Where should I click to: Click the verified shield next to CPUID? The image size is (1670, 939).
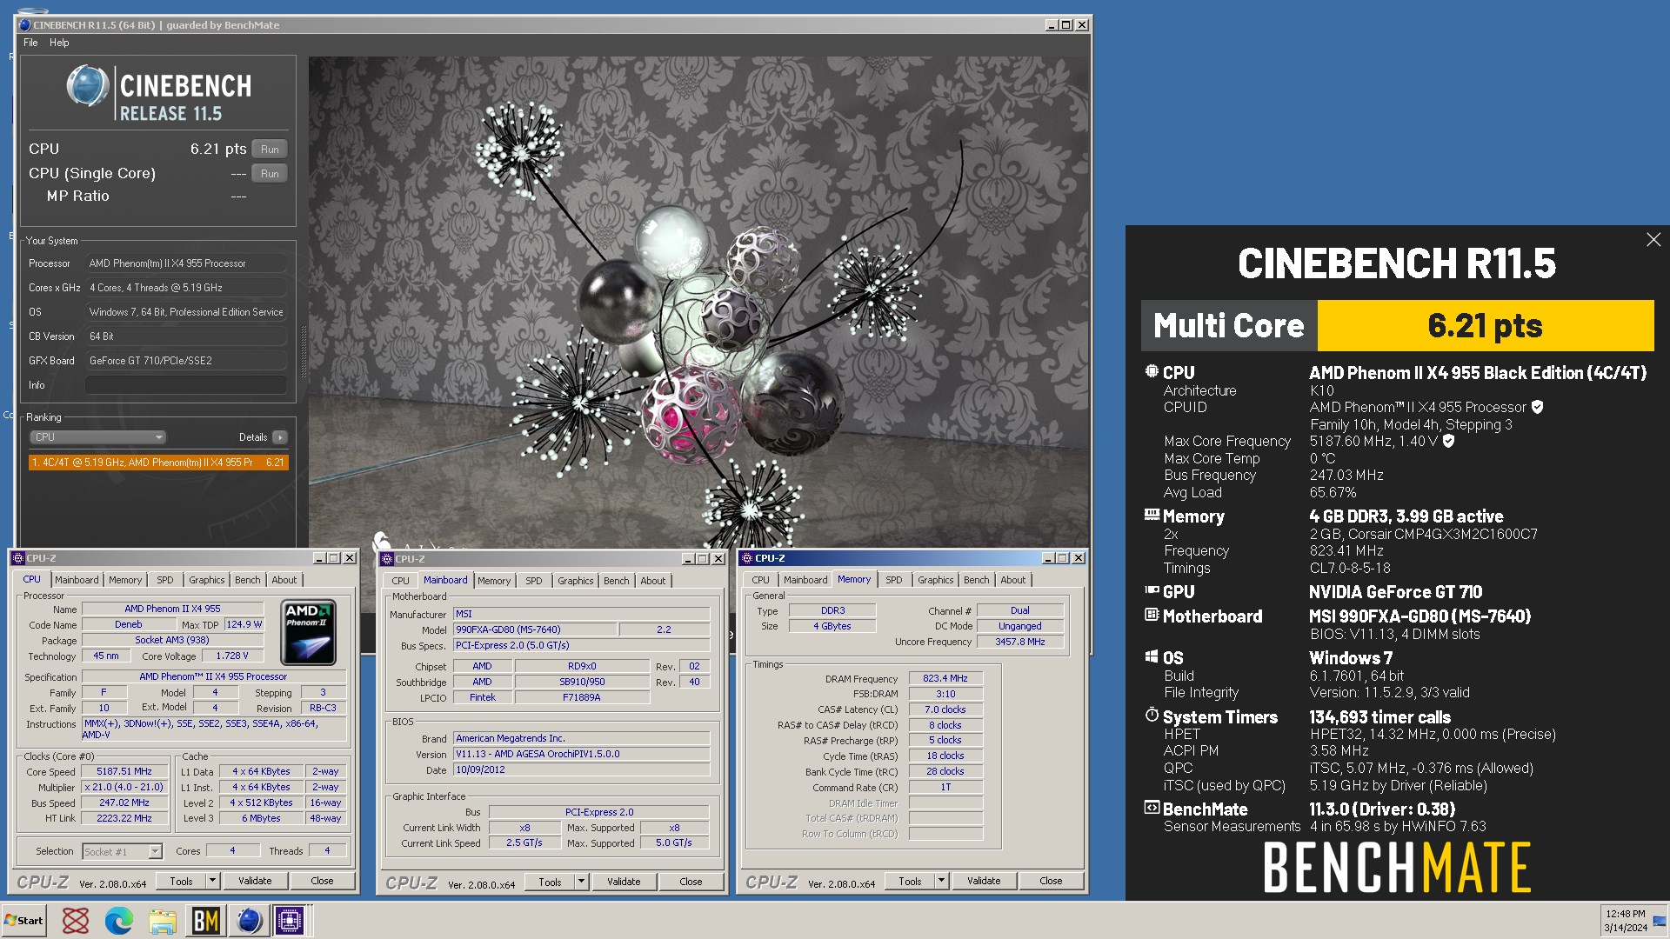click(1538, 407)
